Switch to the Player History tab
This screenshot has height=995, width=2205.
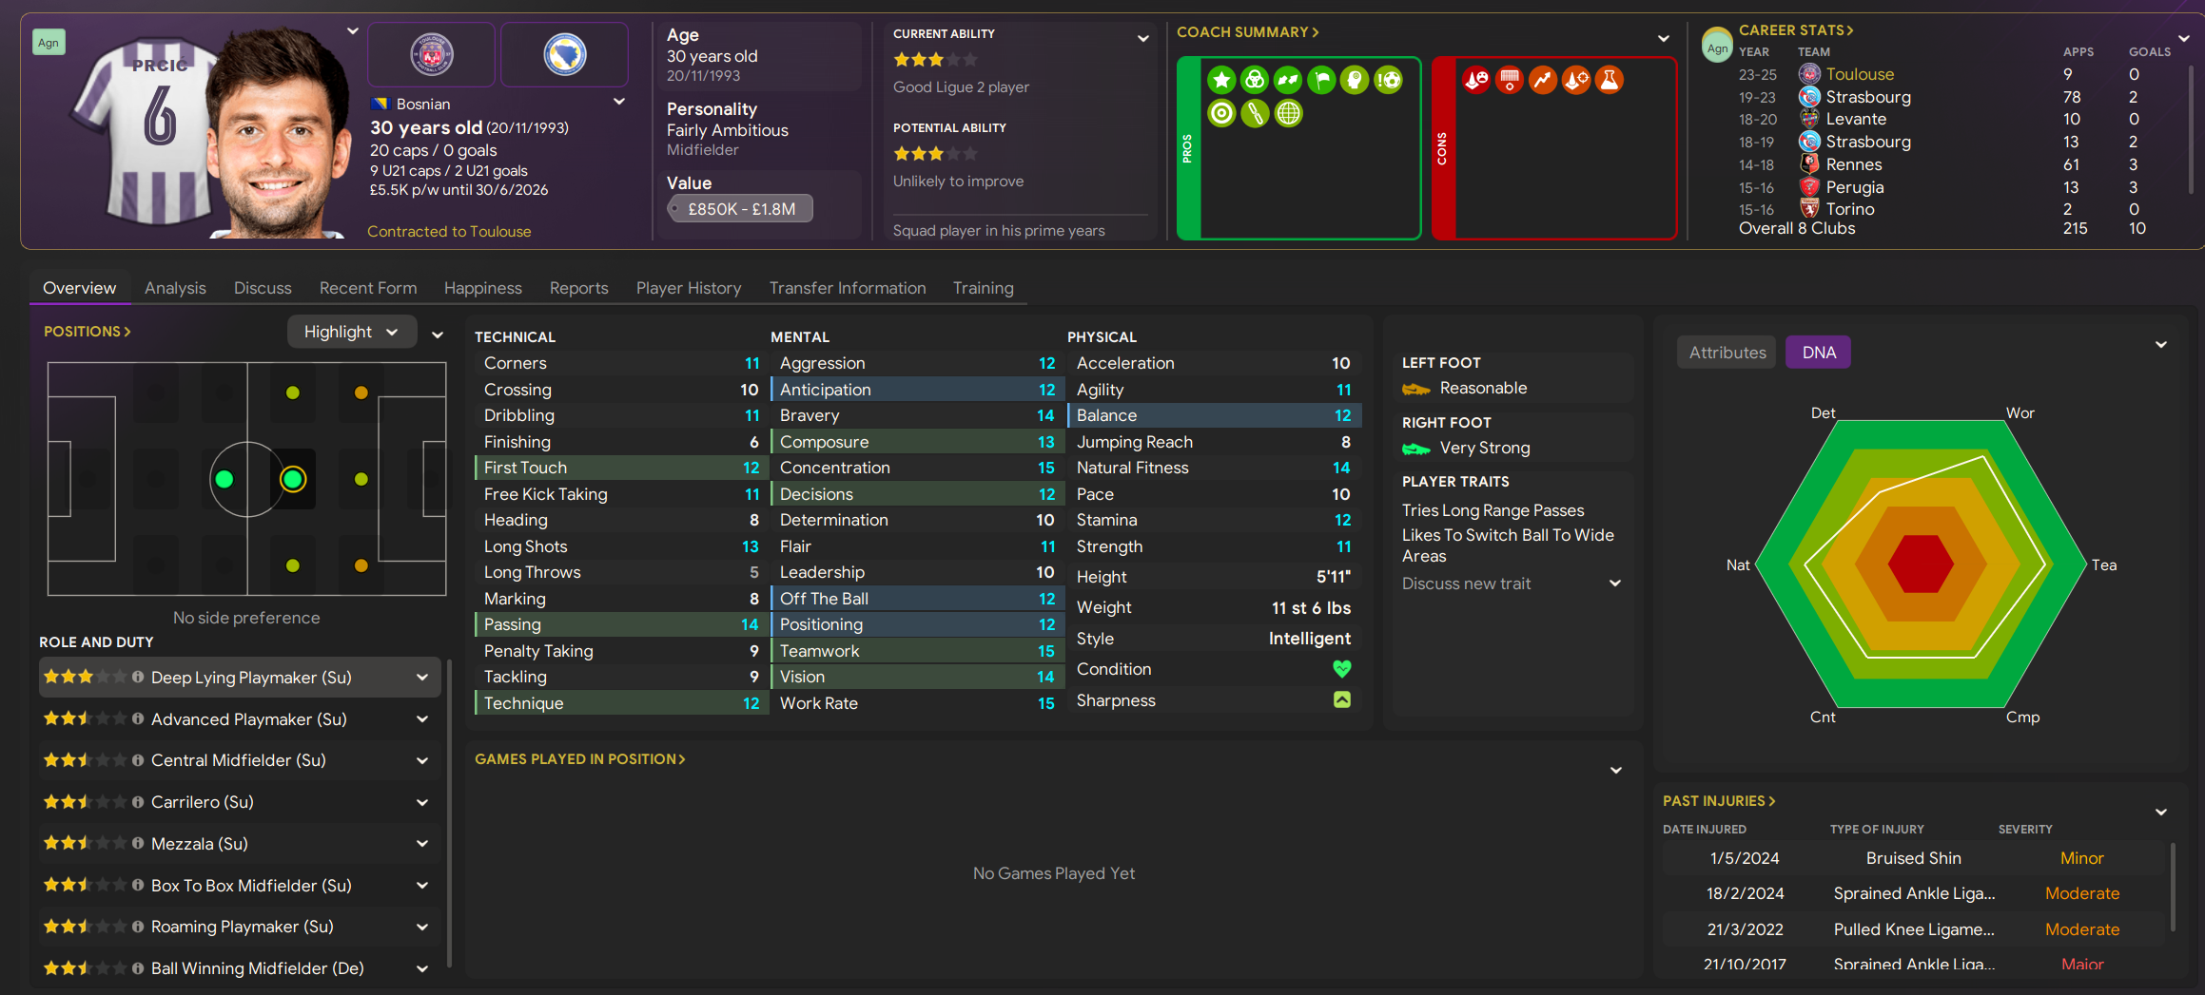pyautogui.click(x=688, y=288)
